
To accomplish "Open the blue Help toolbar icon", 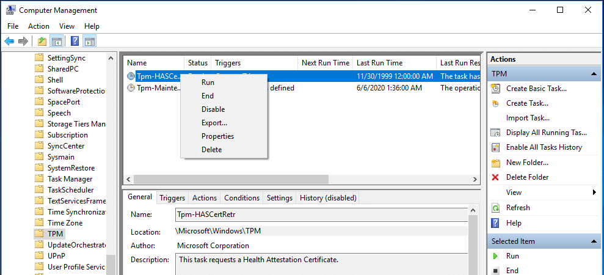I will (x=75, y=41).
